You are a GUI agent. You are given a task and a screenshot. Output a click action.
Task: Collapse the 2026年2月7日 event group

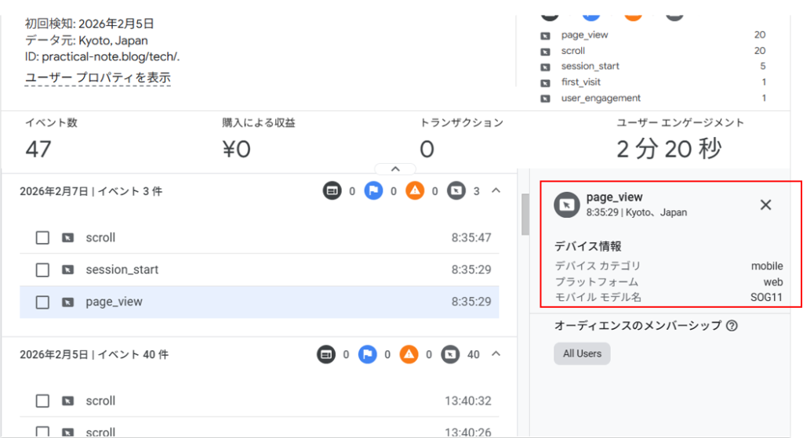[496, 191]
